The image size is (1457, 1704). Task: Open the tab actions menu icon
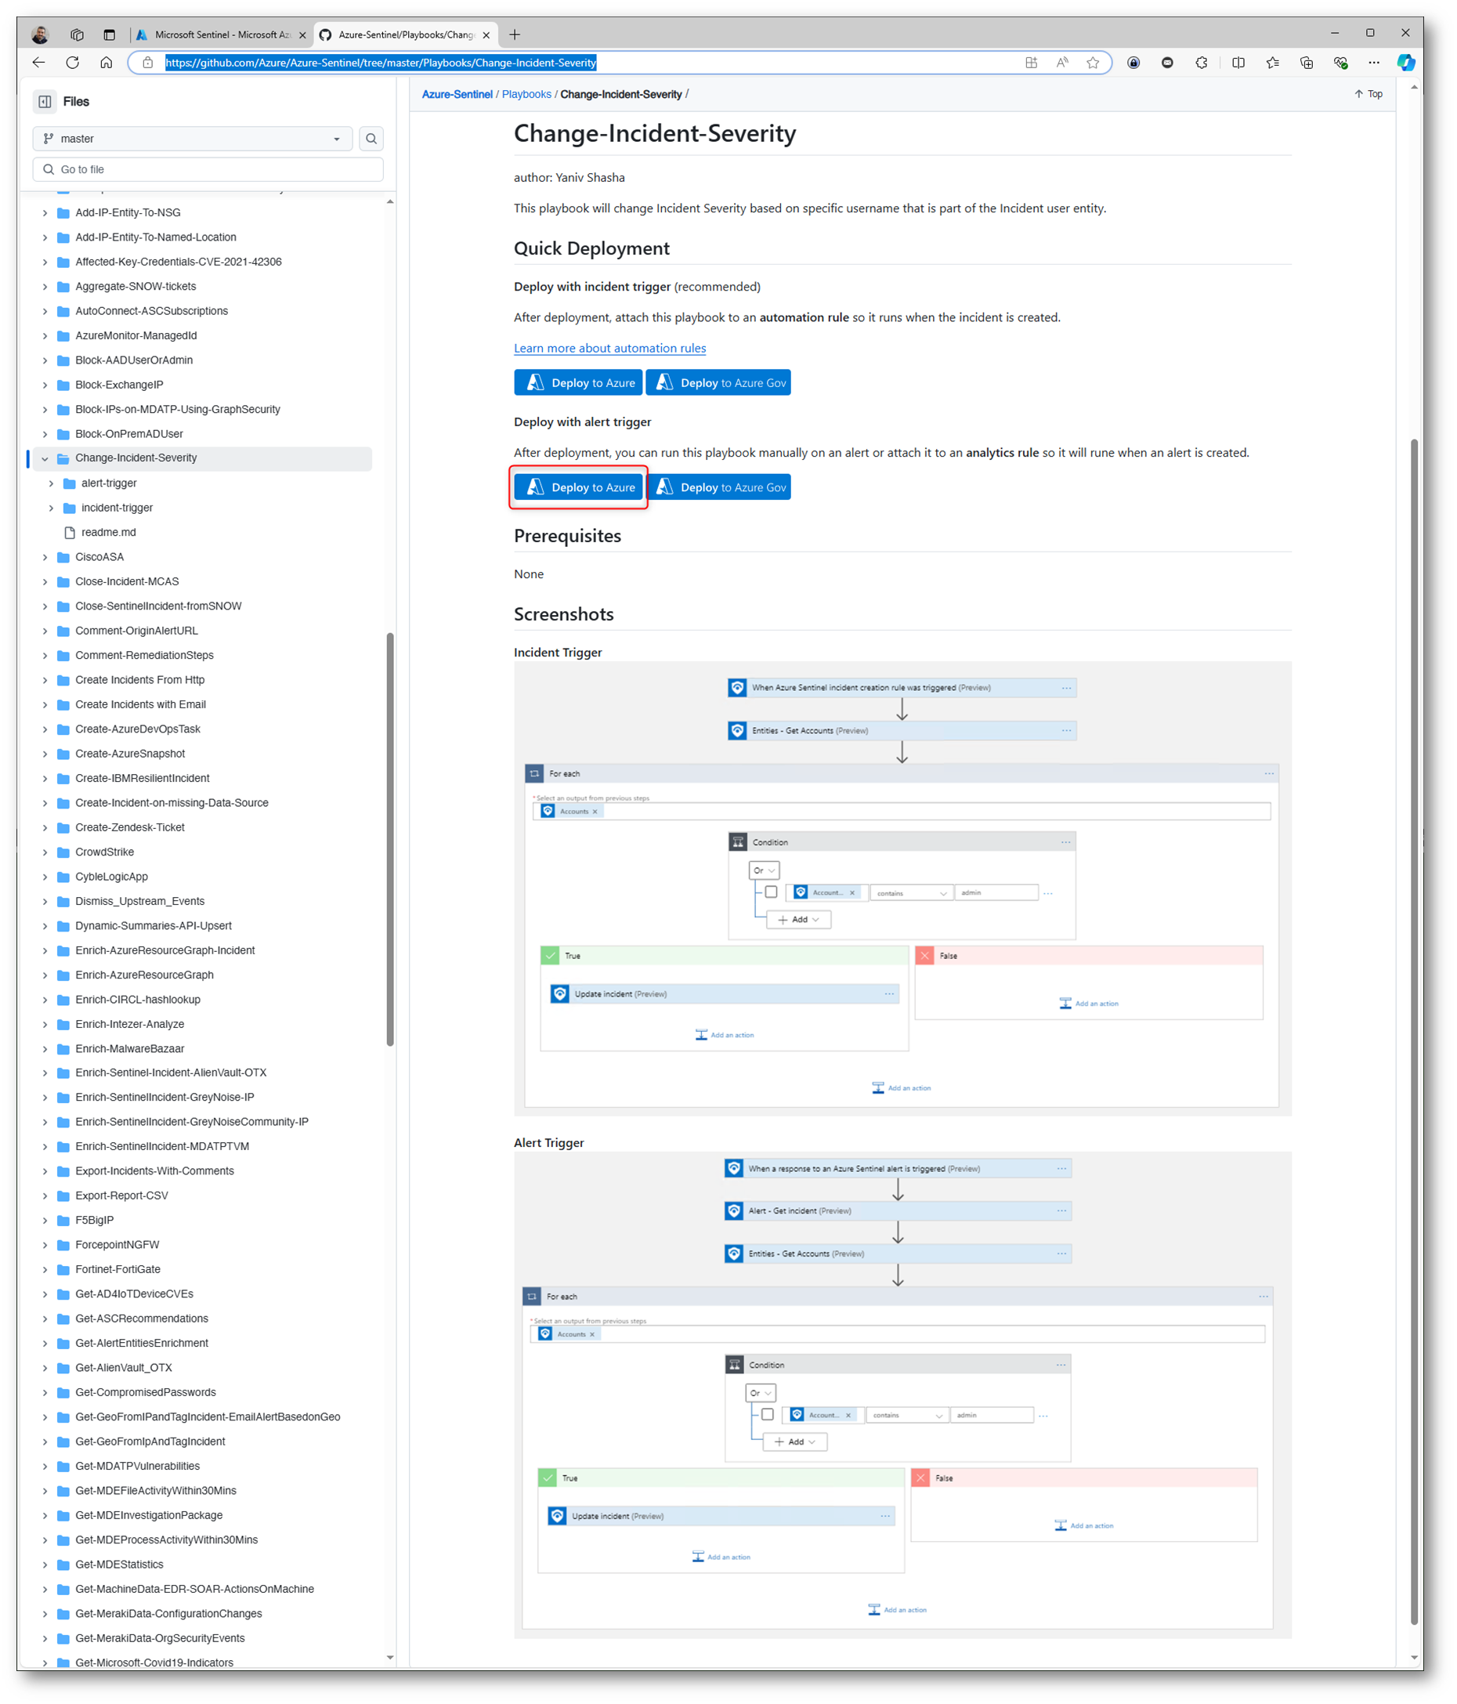coord(110,34)
